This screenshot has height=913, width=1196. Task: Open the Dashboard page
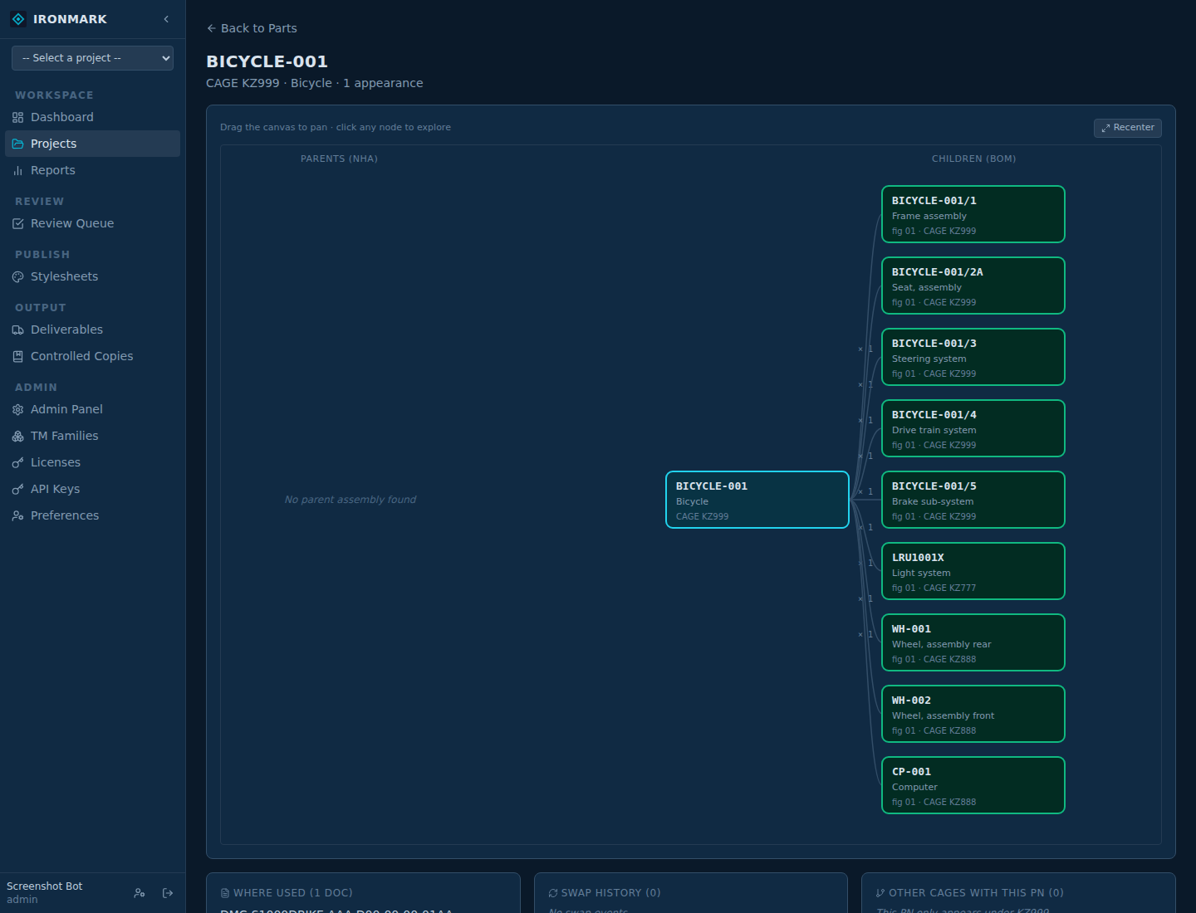click(92, 117)
